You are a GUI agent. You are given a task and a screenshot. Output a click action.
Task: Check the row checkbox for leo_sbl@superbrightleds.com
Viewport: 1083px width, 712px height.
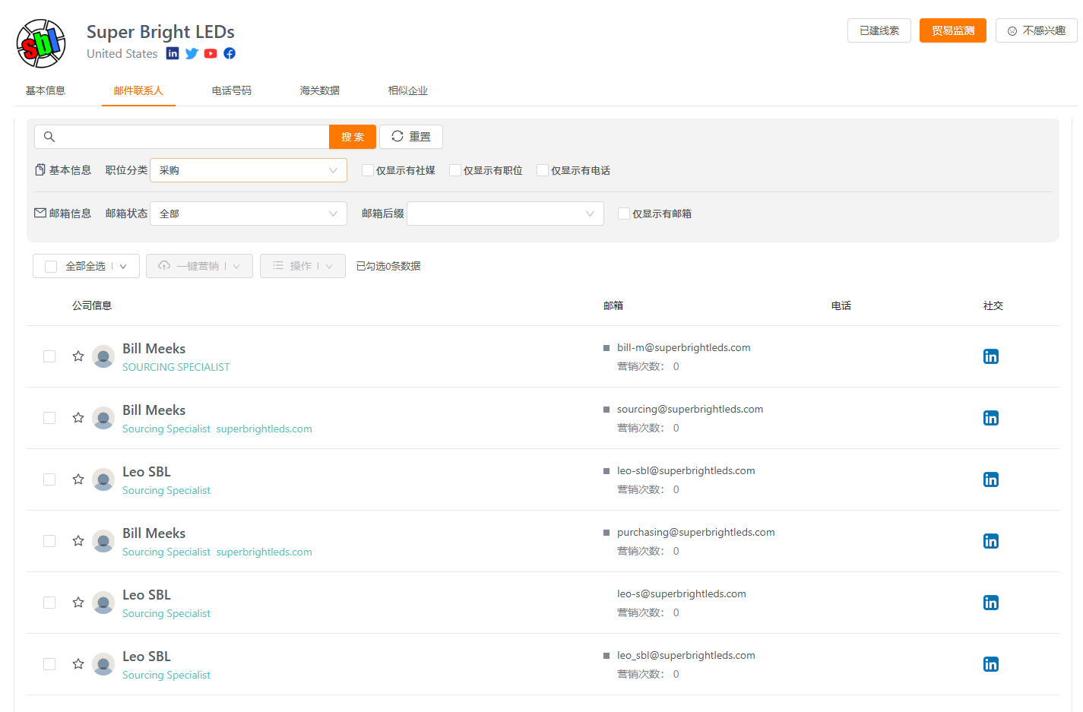[49, 664]
